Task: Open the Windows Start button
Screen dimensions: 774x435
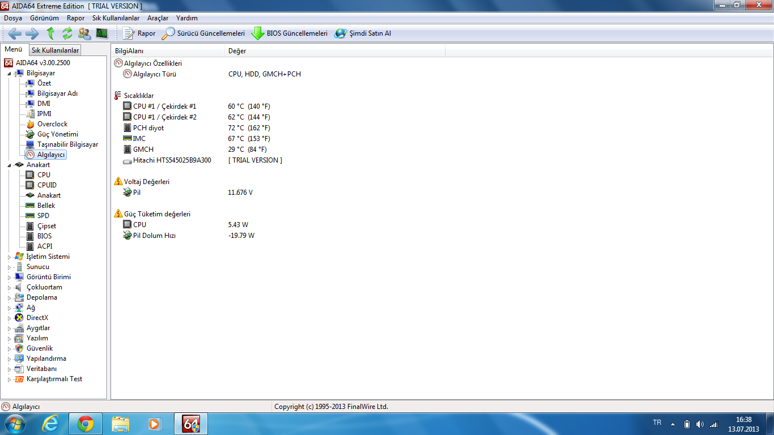Action: coord(15,424)
